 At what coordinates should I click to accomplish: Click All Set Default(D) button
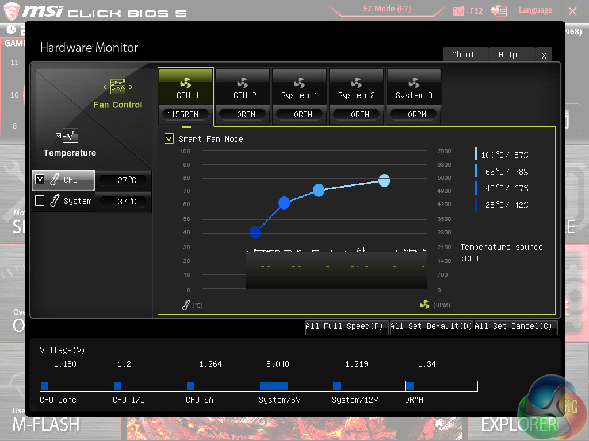click(431, 327)
